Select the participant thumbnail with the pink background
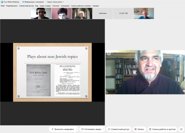Image resolution: width=185 pixels, height=133 pixels. coord(62,14)
